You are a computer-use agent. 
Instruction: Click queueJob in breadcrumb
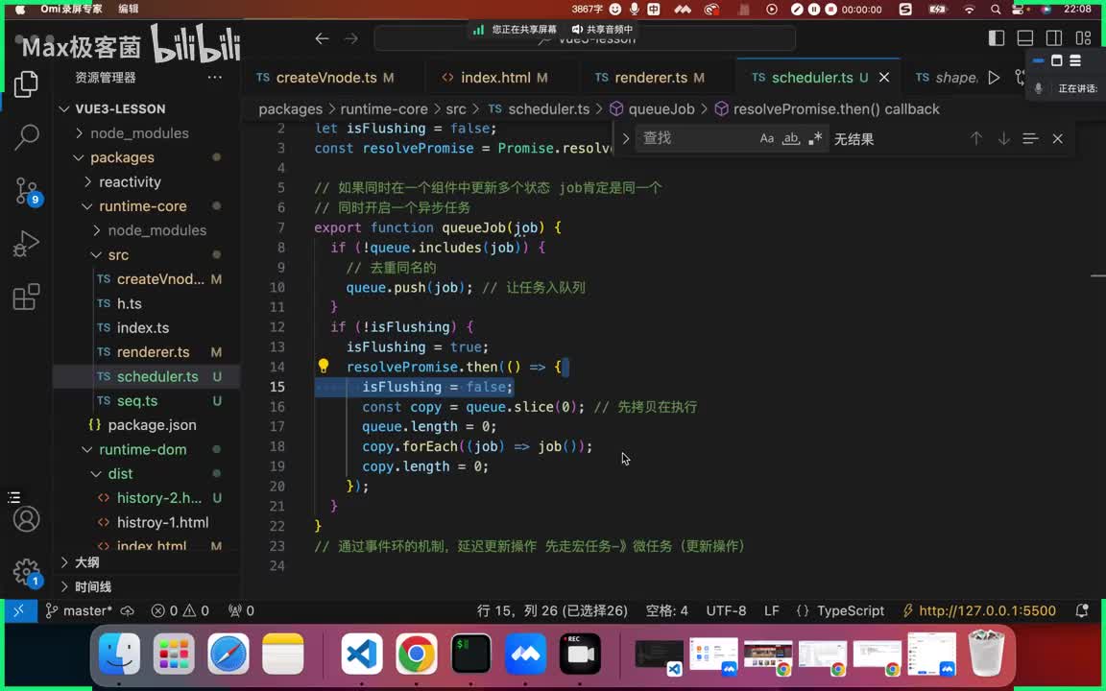click(x=661, y=109)
